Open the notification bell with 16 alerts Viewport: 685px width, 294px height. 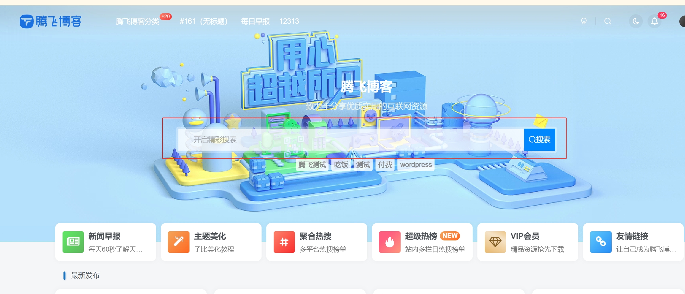[x=655, y=22]
